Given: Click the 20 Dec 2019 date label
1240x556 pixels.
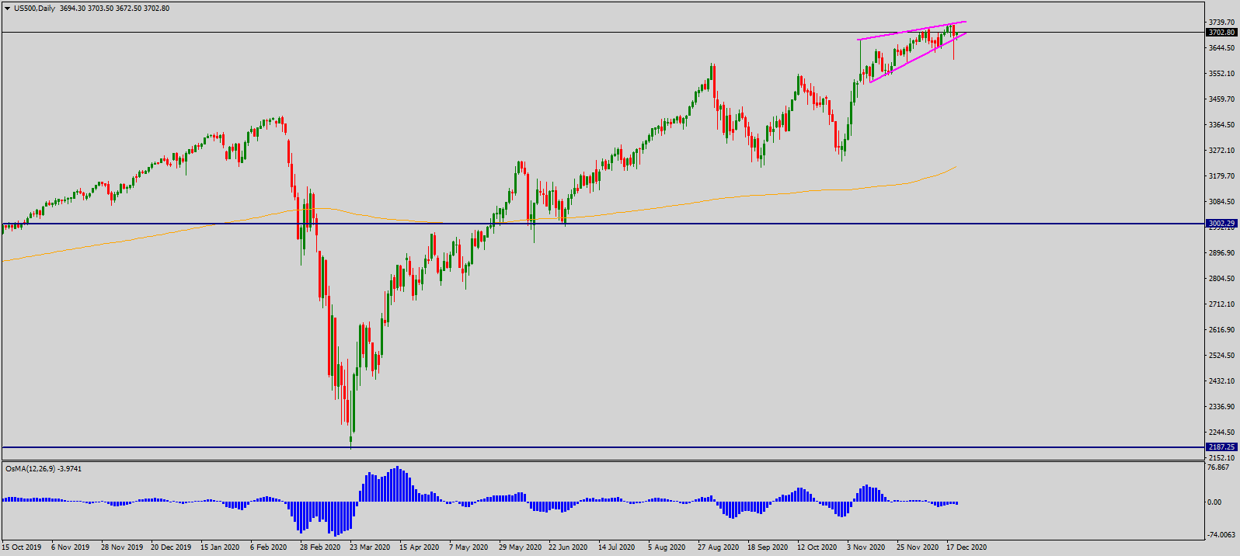Looking at the screenshot, I should click(x=171, y=547).
